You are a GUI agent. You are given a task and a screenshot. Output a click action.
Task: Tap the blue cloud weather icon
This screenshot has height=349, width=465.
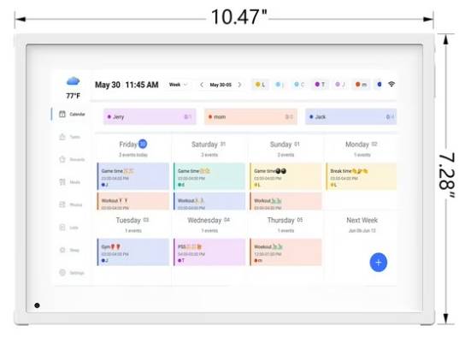(x=73, y=80)
